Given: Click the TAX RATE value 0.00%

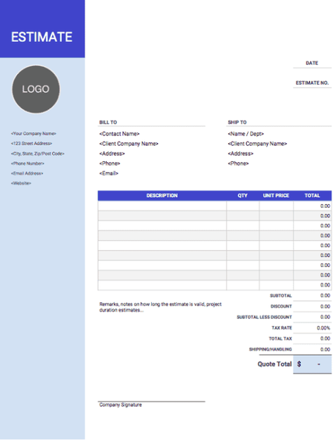Looking at the screenshot, I should (x=323, y=328).
